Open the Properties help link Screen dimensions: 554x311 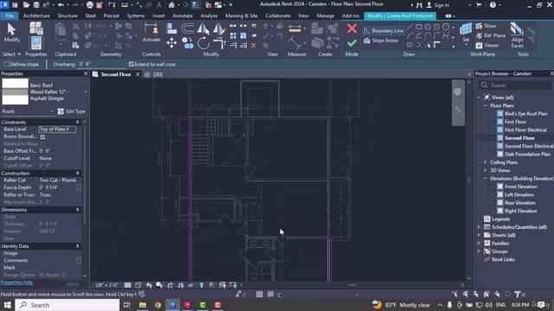point(16,282)
